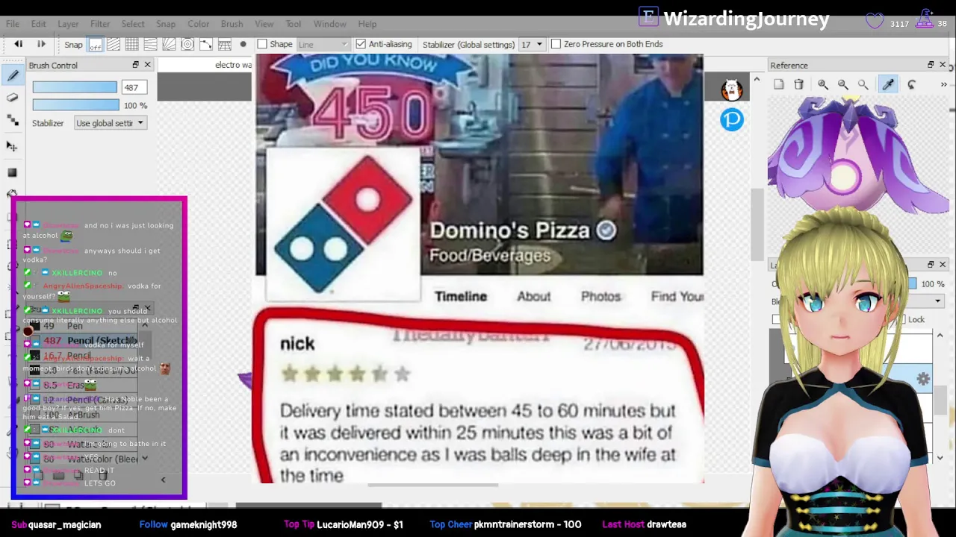This screenshot has width=956, height=537.
Task: Open the Tool menu
Action: 294,24
